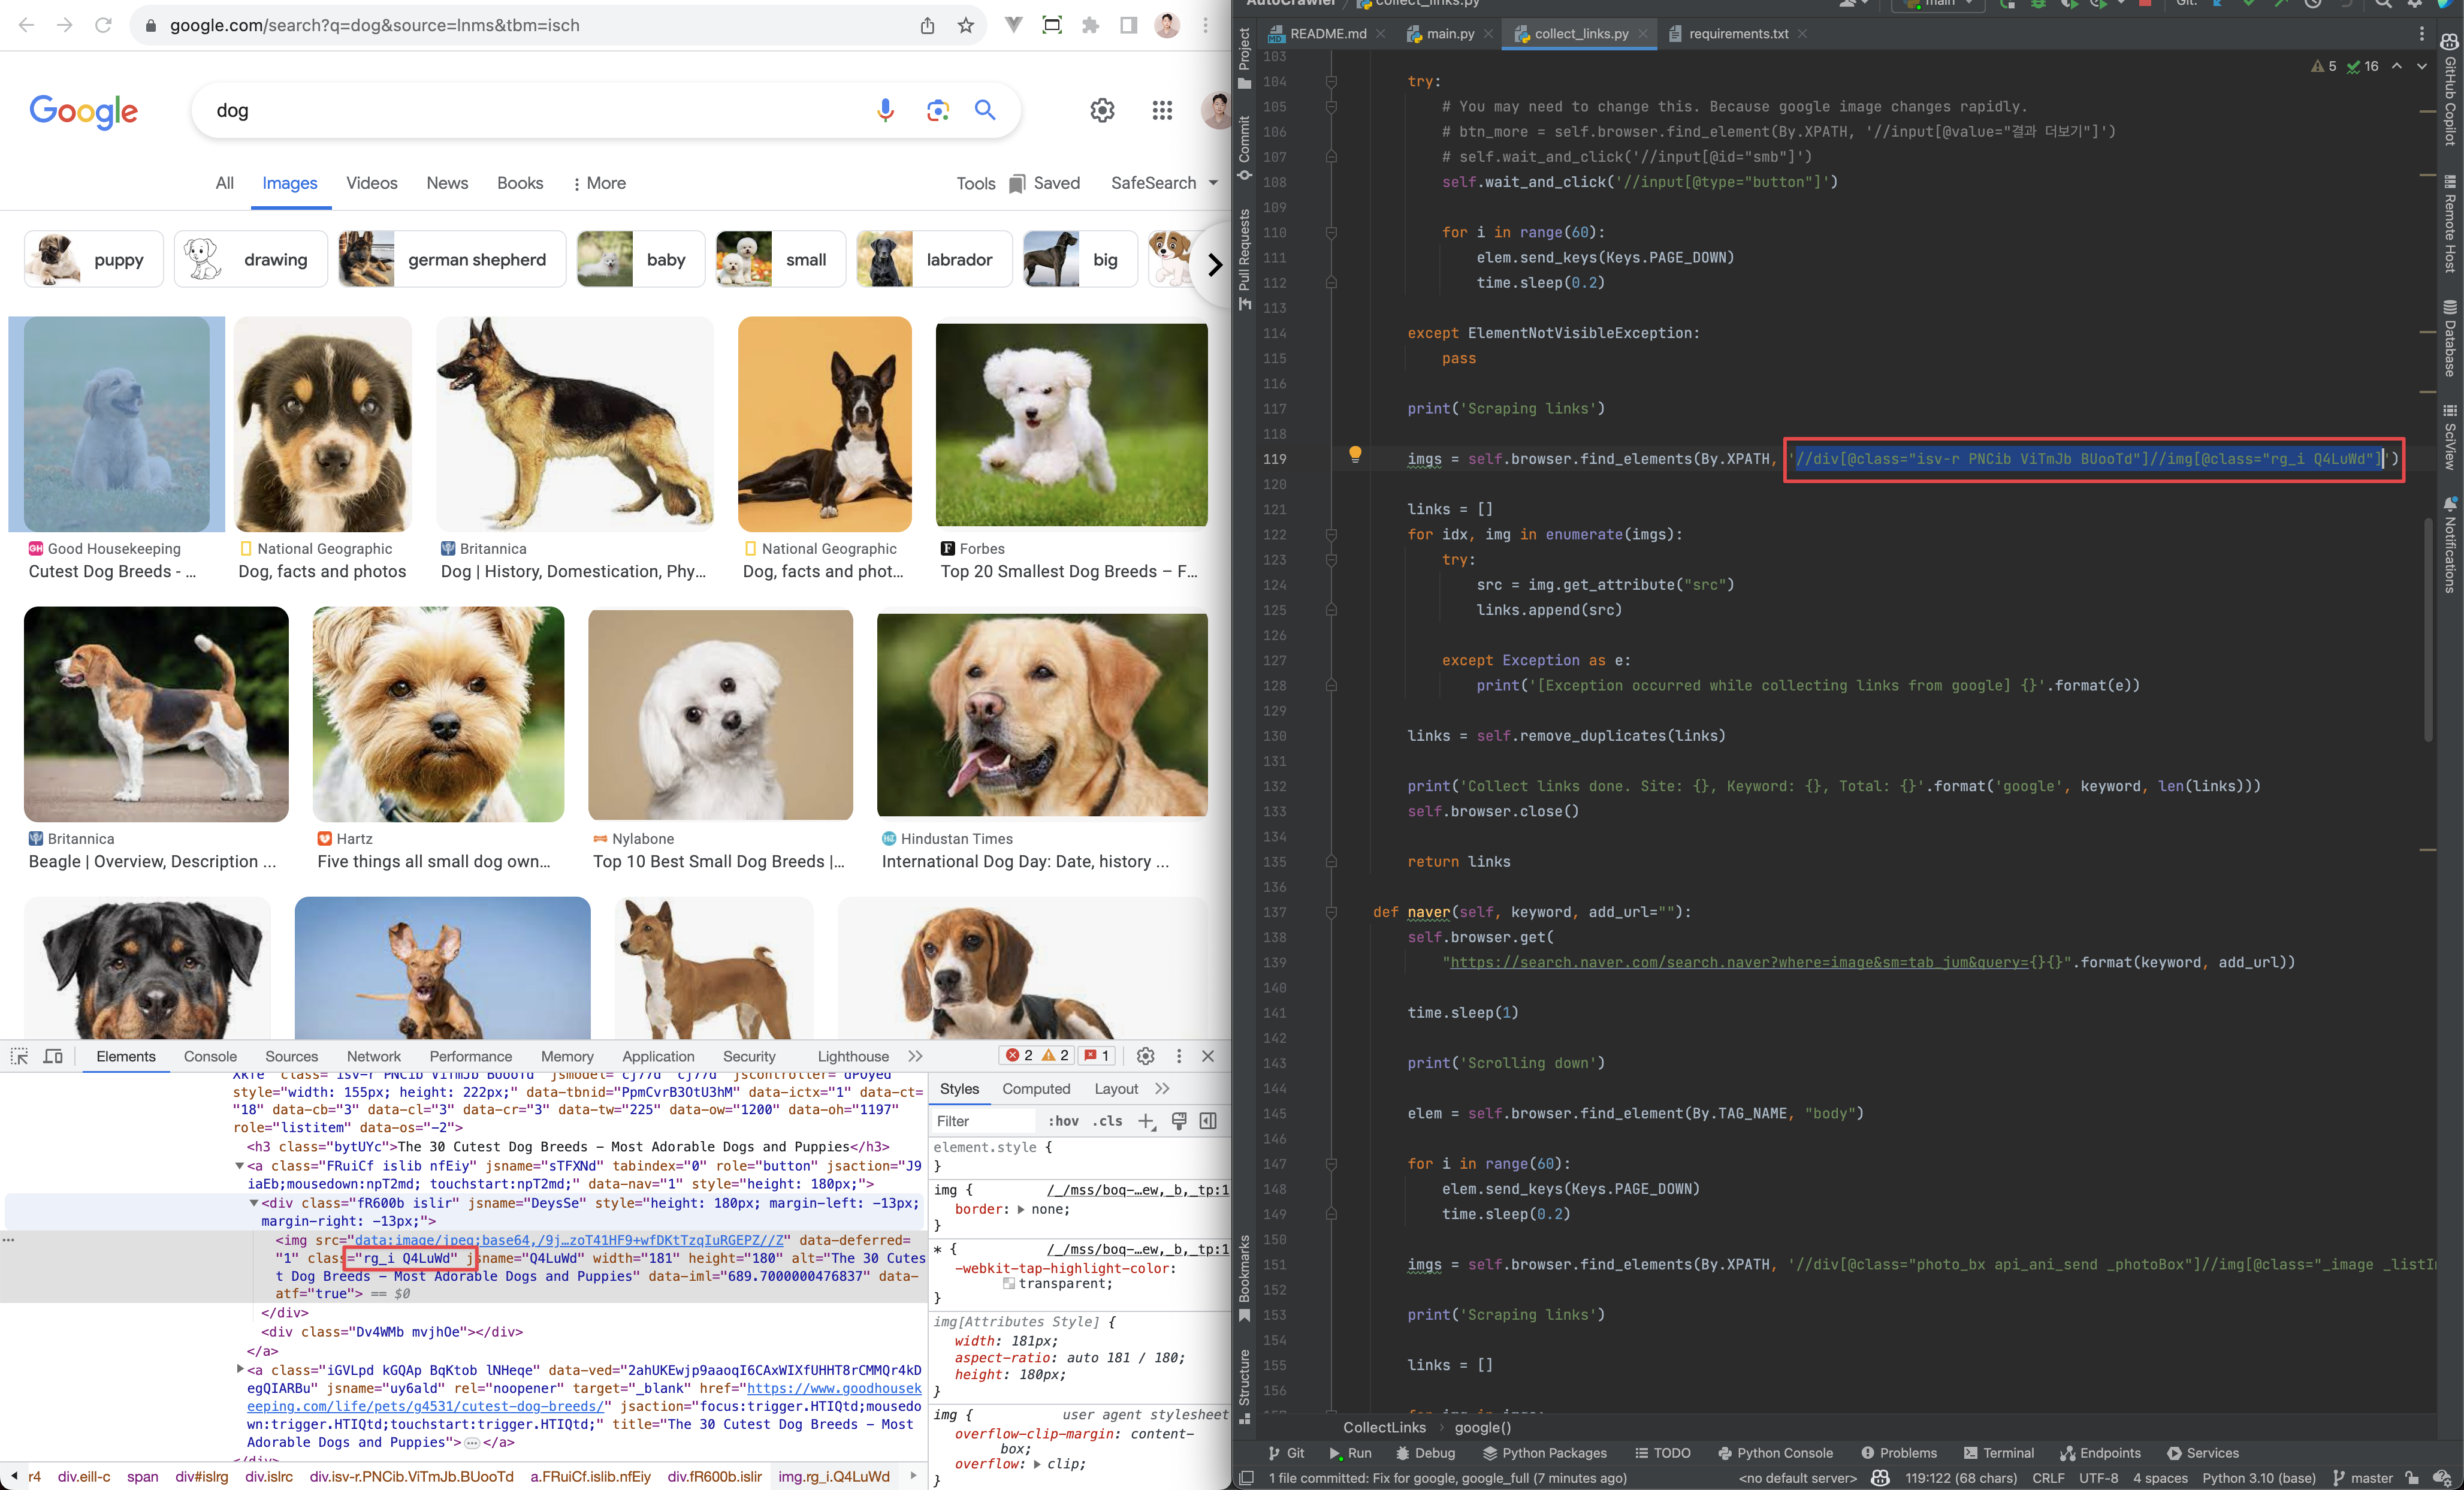Activate DevTools element inspect picker
Screen dimensions: 2464x1490
click(x=19, y=1056)
